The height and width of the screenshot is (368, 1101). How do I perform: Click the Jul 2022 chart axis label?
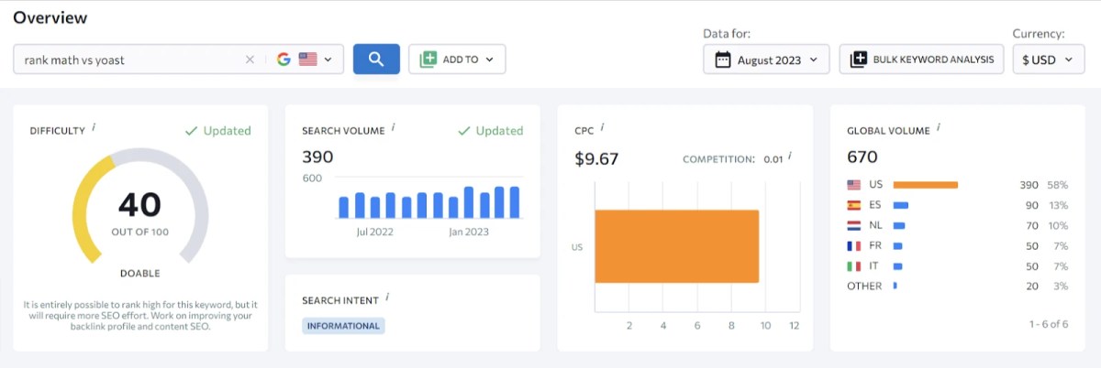point(375,232)
